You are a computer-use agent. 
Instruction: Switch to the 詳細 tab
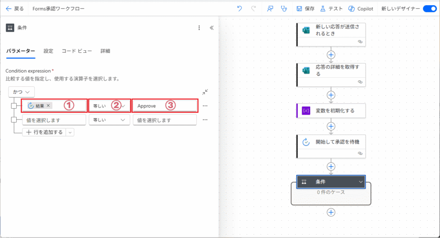[105, 51]
